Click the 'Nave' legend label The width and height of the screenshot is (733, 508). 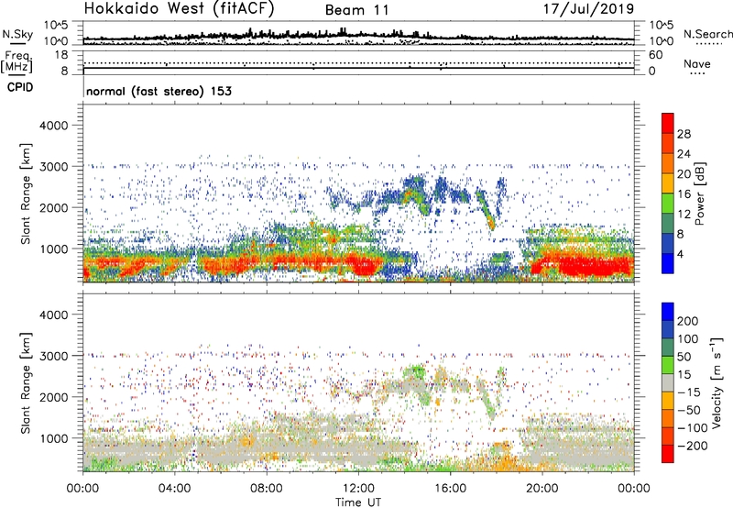click(697, 64)
